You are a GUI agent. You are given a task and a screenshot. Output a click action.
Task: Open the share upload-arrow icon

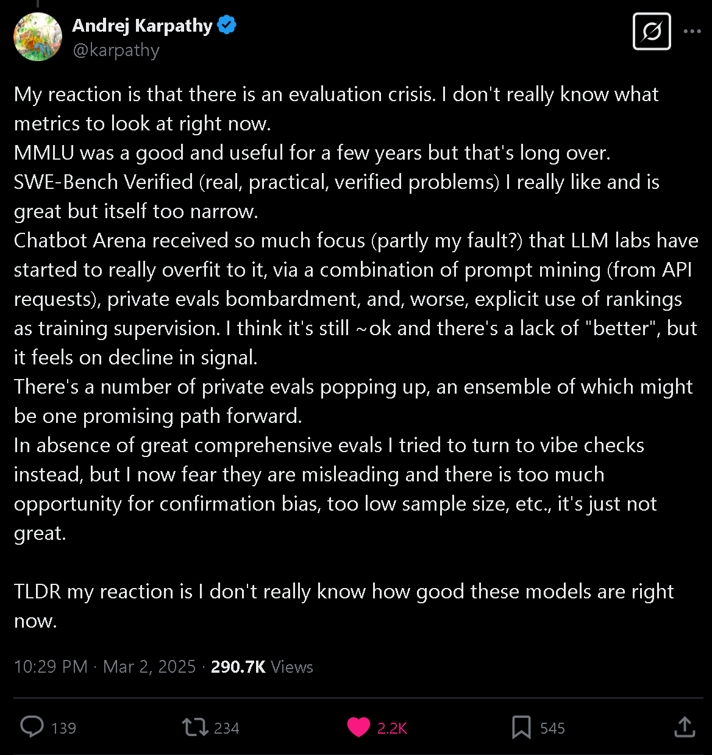click(x=685, y=726)
